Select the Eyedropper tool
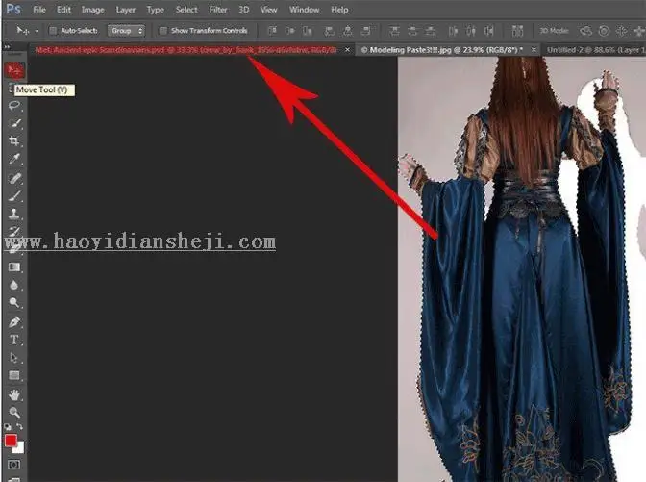This screenshot has width=646, height=482. [14, 159]
